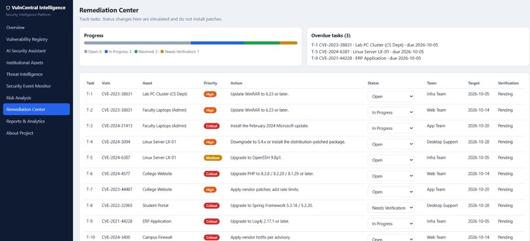
Task: Open status dropdown for task T-6
Action: tap(391, 176)
